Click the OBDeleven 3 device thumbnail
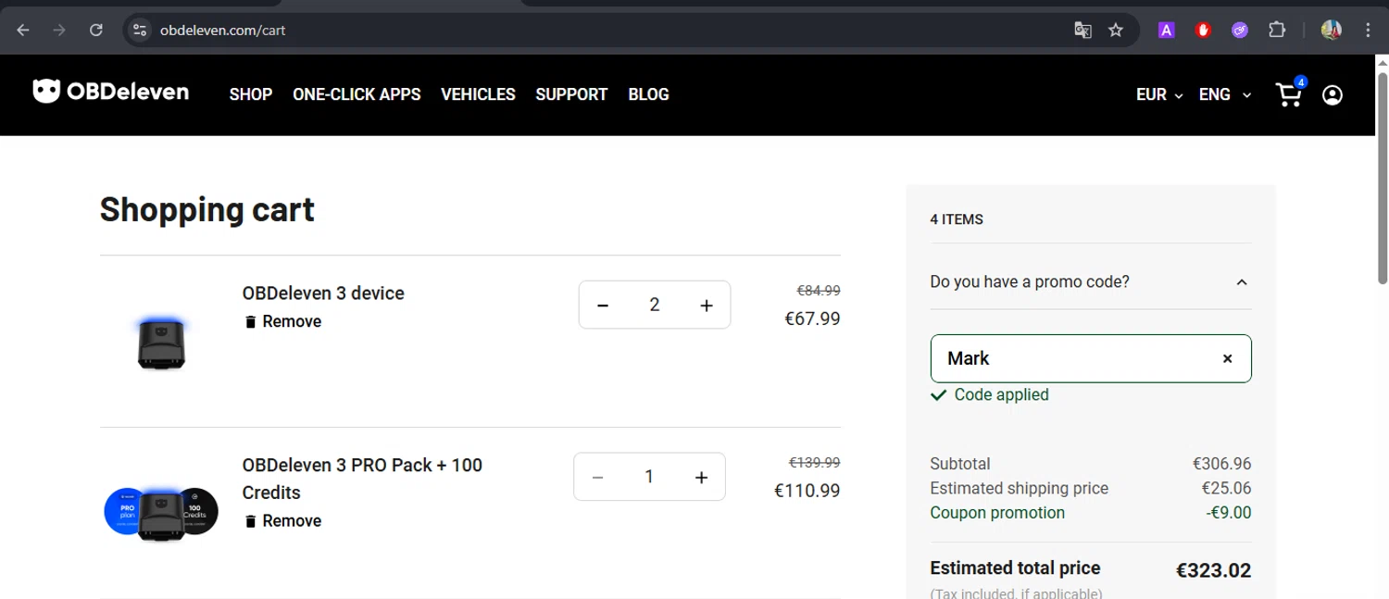Viewport: 1389px width, 599px height. click(x=162, y=343)
